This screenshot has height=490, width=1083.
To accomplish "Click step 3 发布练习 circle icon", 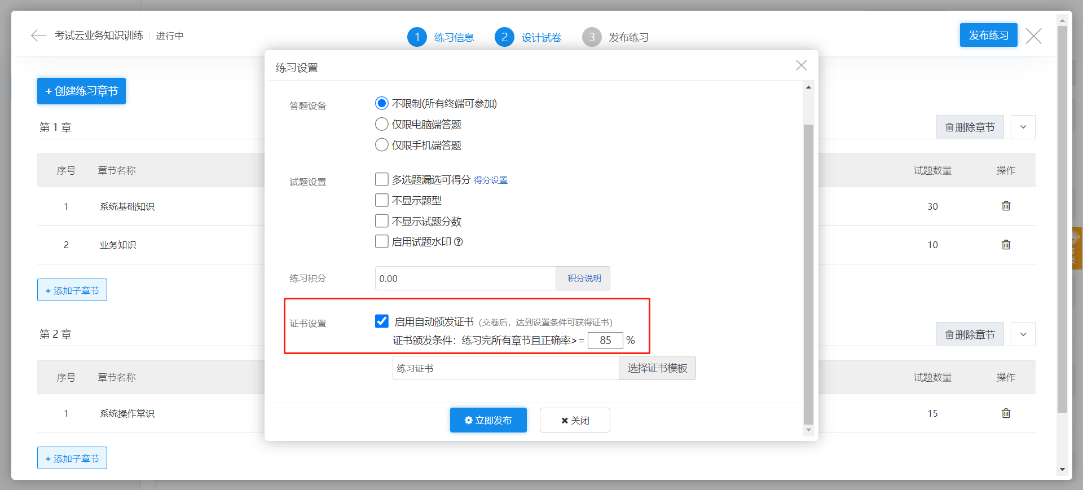I will tap(591, 37).
